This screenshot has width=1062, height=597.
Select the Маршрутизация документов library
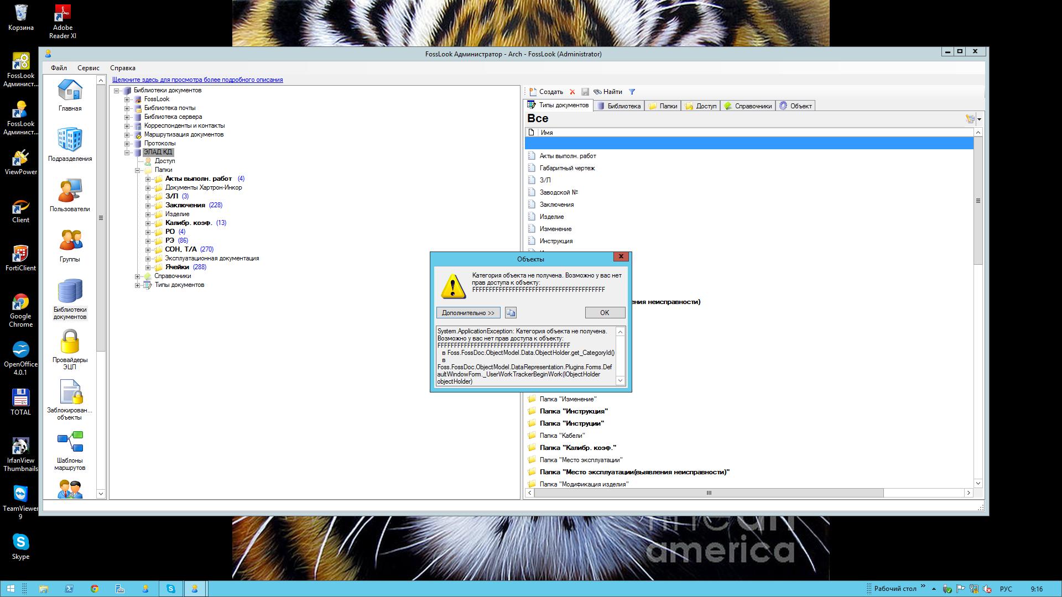point(184,134)
